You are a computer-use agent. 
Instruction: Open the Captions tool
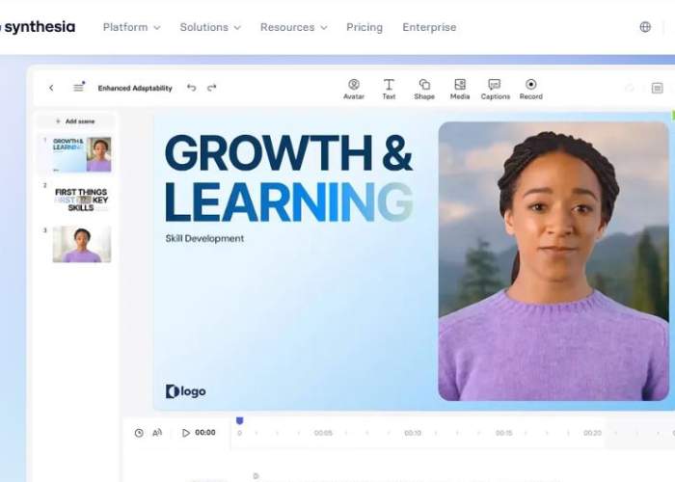point(495,89)
